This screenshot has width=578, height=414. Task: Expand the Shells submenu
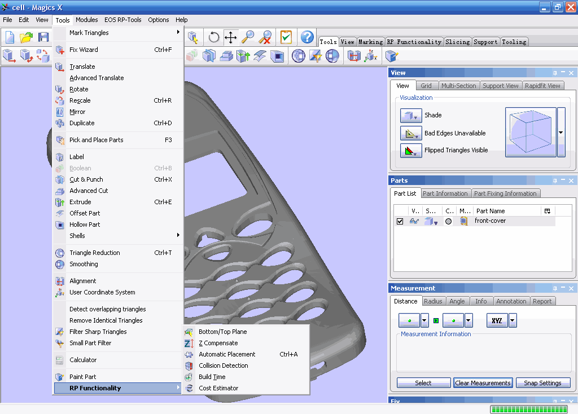(x=118, y=236)
